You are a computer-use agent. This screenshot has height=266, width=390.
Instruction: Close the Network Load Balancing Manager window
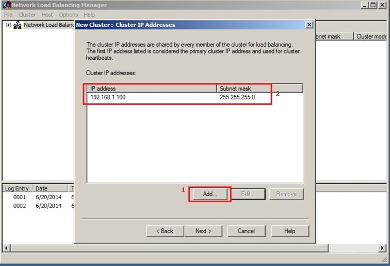pos(382,5)
